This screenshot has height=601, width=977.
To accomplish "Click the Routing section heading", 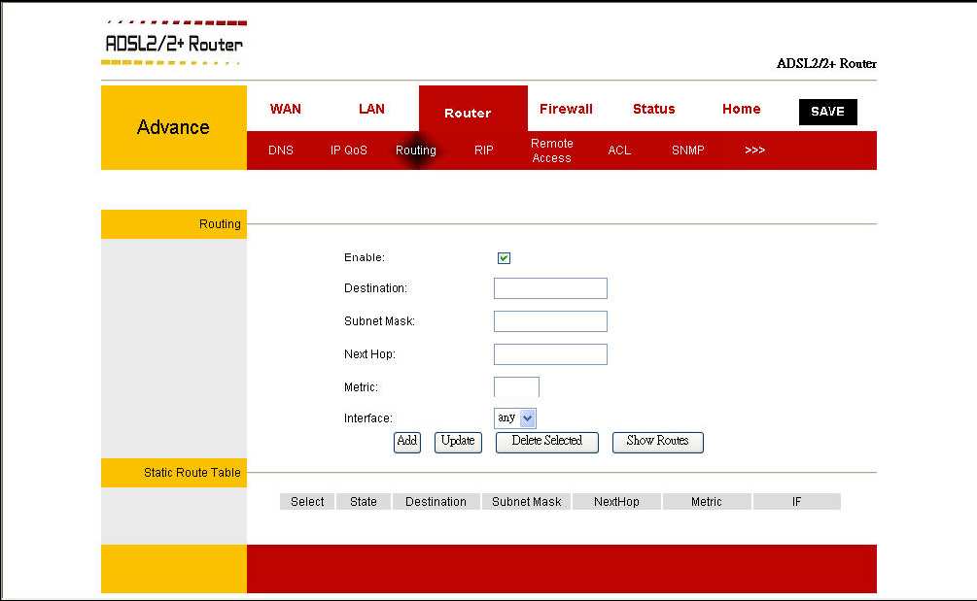I will point(220,224).
